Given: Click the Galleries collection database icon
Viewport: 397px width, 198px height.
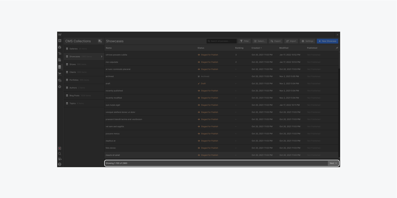Looking at the screenshot, I should point(67,49).
